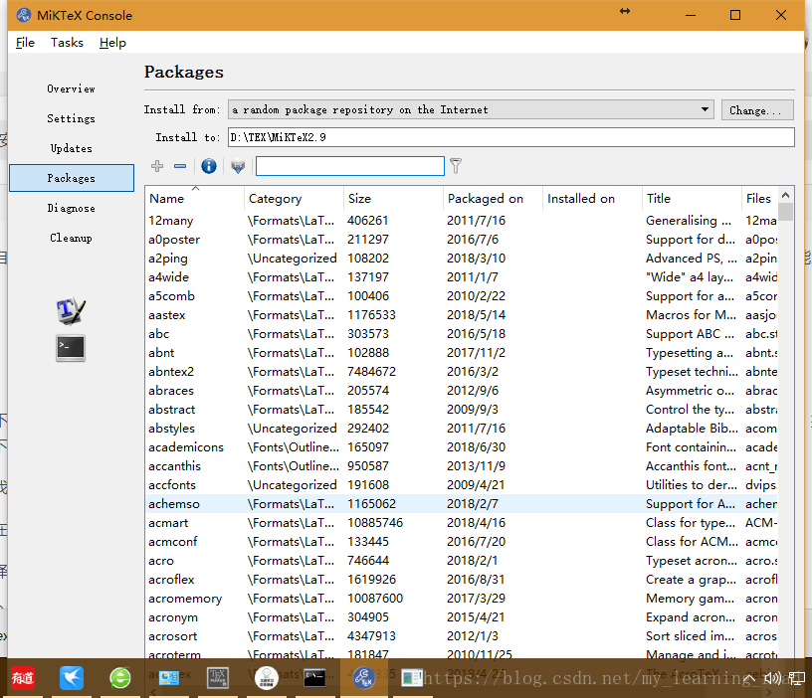Select the abstract package row
Image resolution: width=812 pixels, height=698 pixels.
tap(462, 410)
